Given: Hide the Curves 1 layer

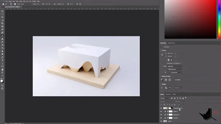Looking at the screenshot, I should (x=161, y=118).
